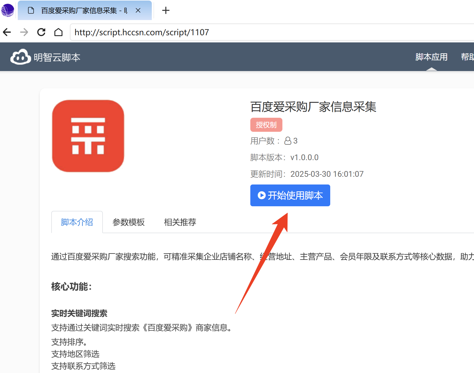Click the title 百度爱采购厂家信息采集
Image resolution: width=474 pixels, height=373 pixels.
pyautogui.click(x=313, y=107)
